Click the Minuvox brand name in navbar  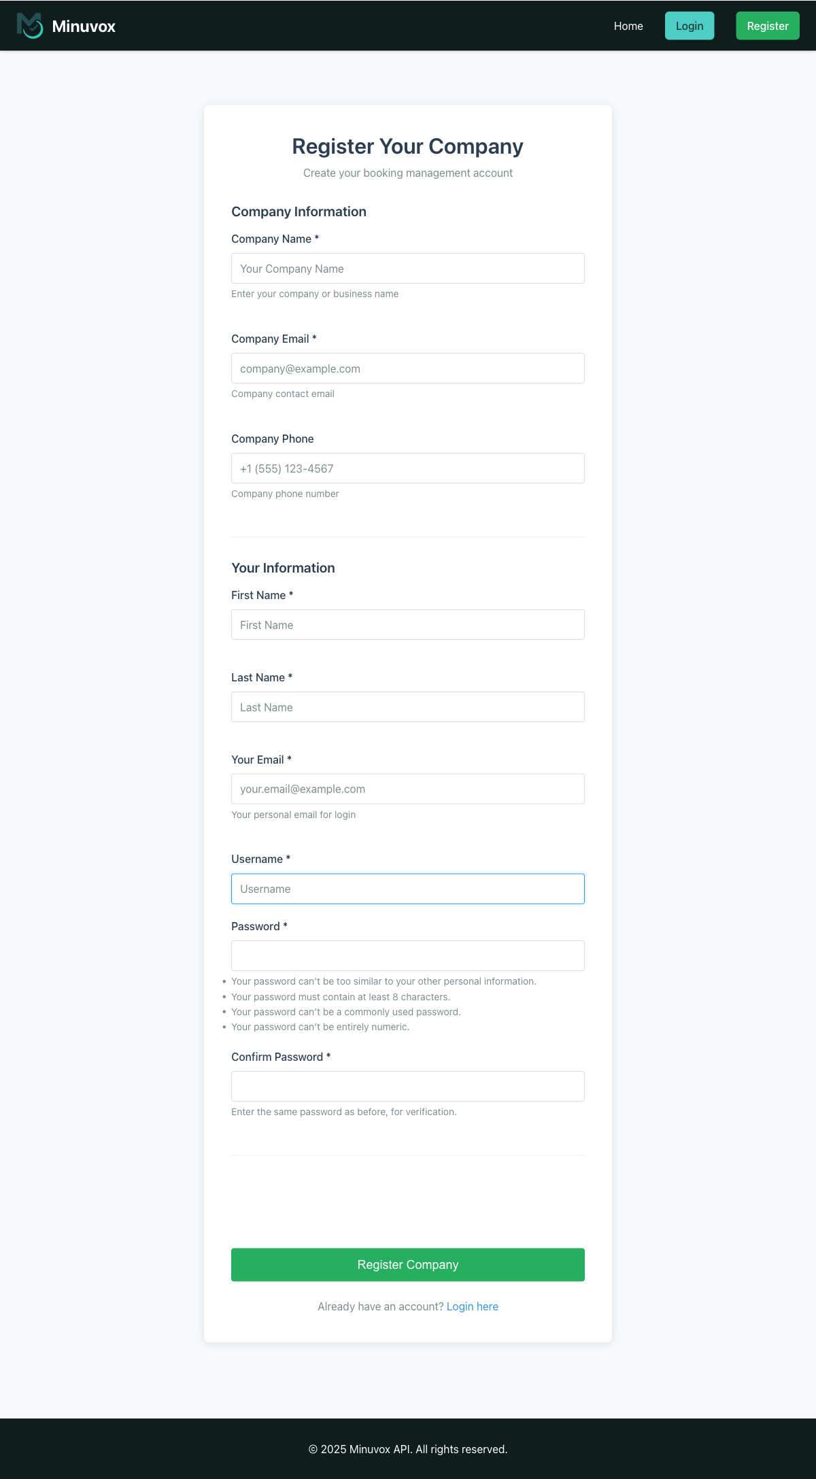82,26
